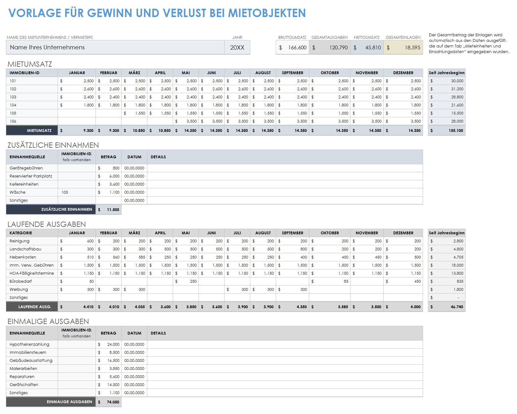Screen dimensions: 517x414
Task: Select the Reinigung expense category
Action: tap(32, 241)
